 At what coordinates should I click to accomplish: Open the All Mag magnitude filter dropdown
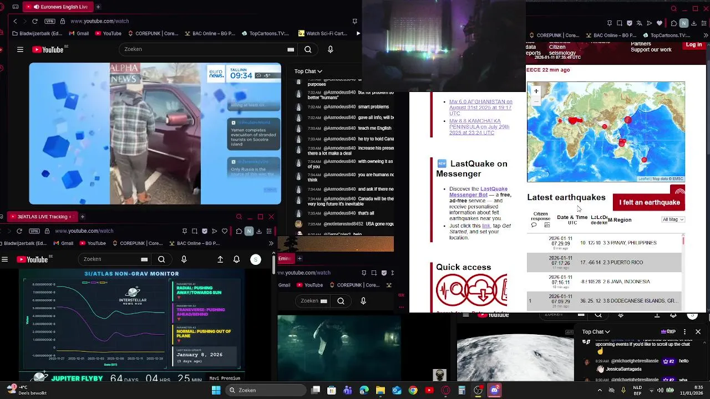pyautogui.click(x=673, y=219)
